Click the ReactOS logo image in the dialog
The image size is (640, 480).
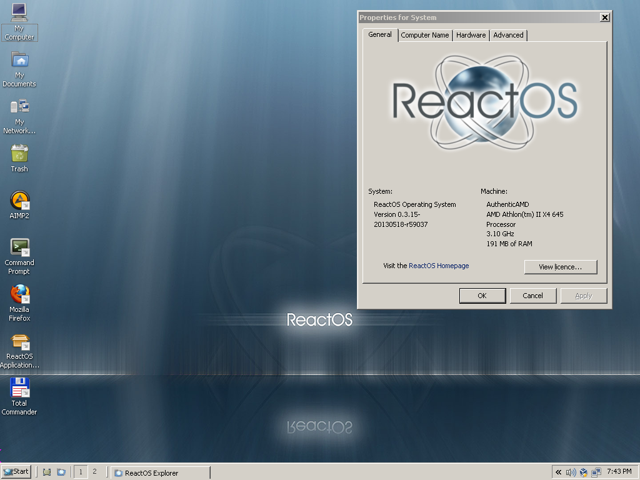point(484,103)
